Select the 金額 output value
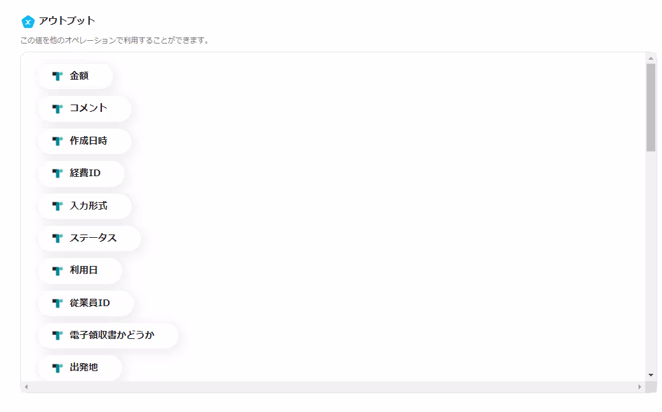Screen dimensions: 662x412 point(75,76)
